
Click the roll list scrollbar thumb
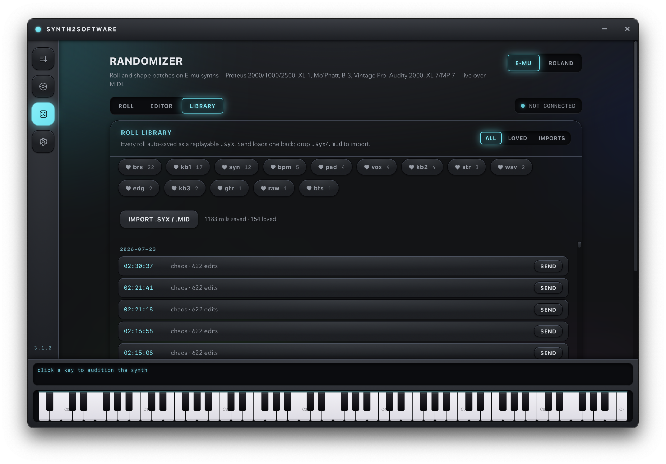(x=579, y=244)
